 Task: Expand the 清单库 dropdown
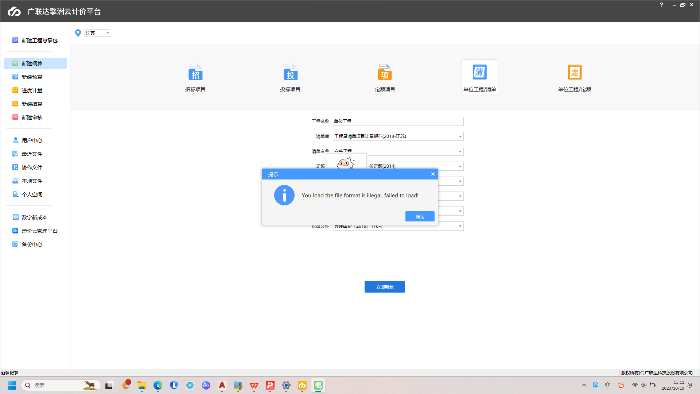(x=398, y=136)
